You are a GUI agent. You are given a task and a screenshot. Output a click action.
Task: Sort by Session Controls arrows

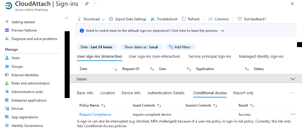coord(215,105)
